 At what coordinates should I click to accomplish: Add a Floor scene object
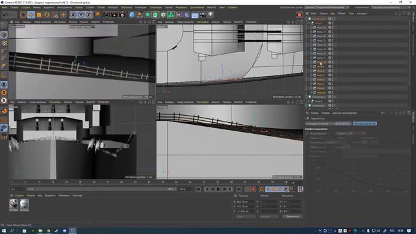195,15
